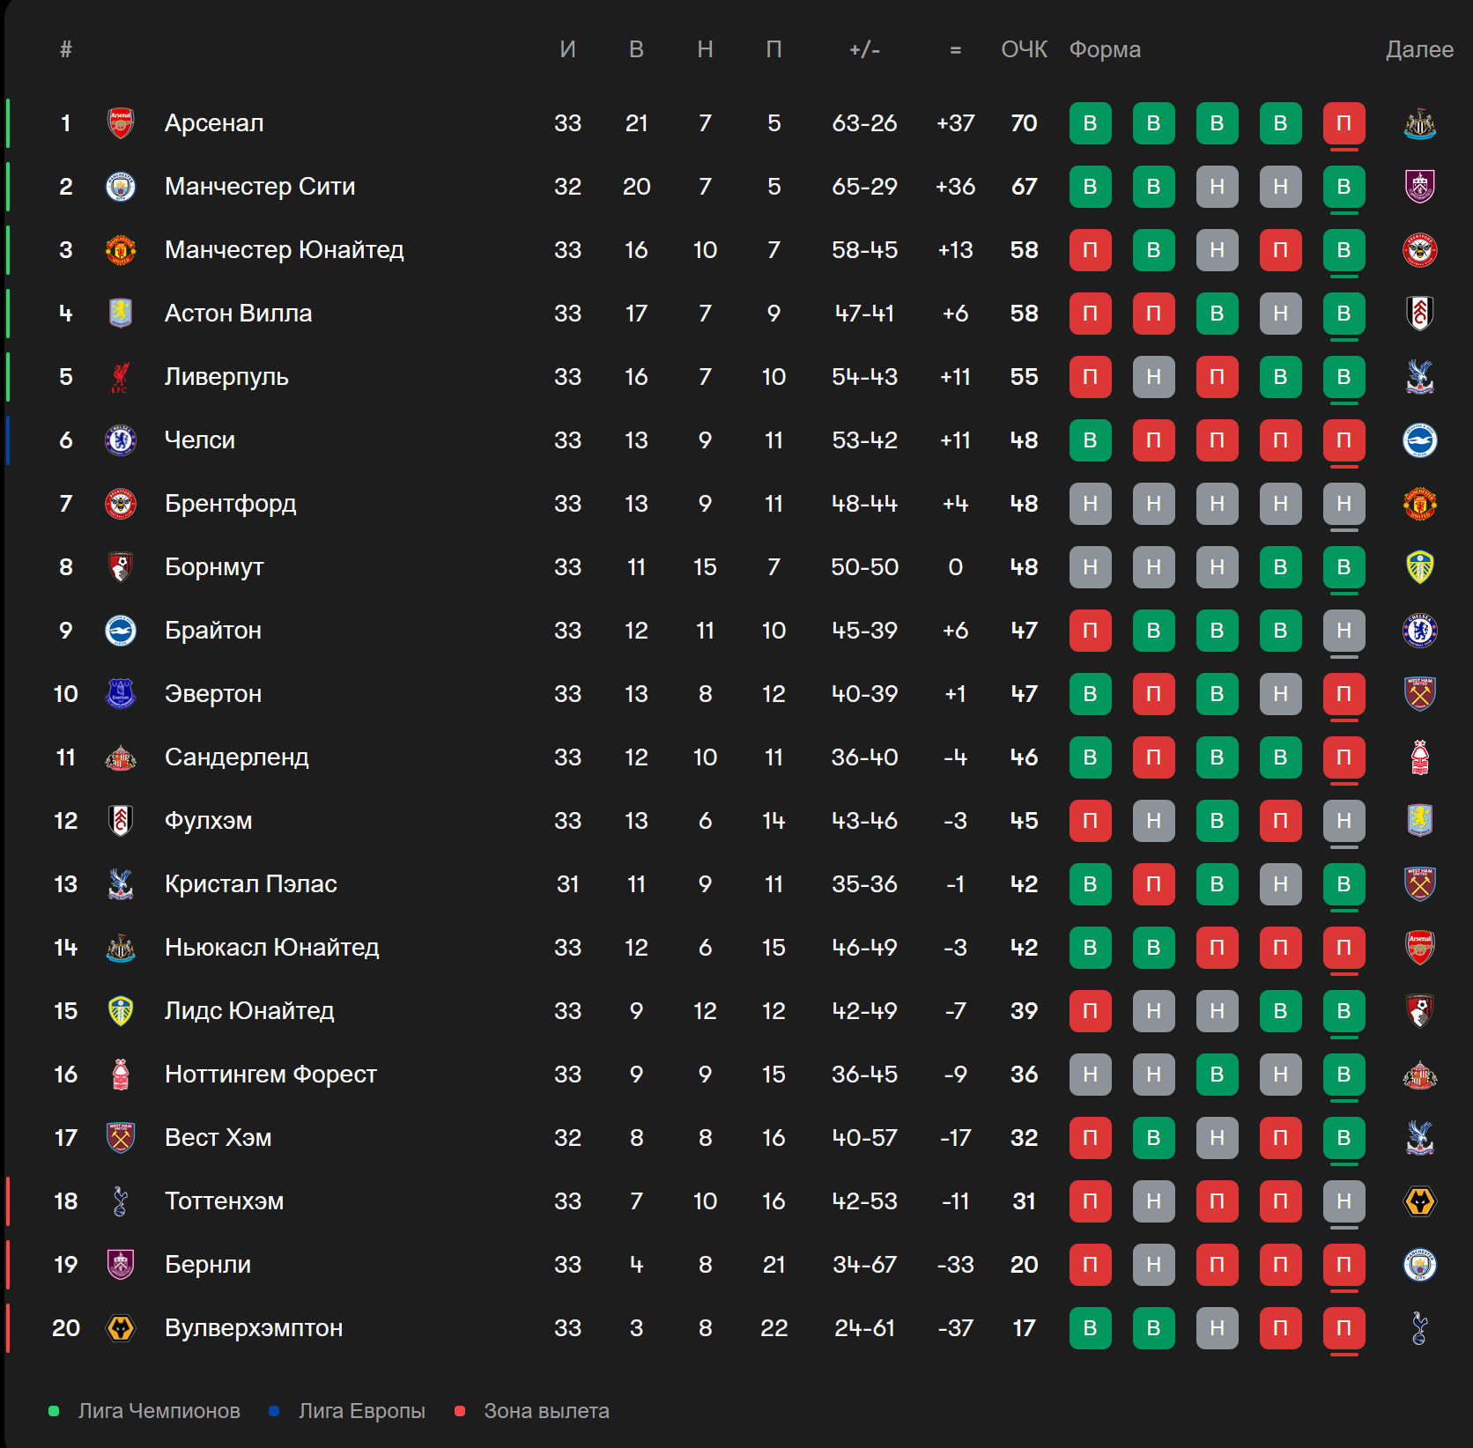Viewport: 1473px width, 1448px height.
Task: Open the Manchester United team name
Action: point(284,250)
